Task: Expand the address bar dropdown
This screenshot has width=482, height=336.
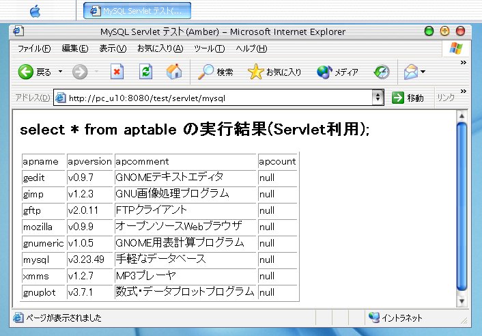Action: pyautogui.click(x=378, y=98)
